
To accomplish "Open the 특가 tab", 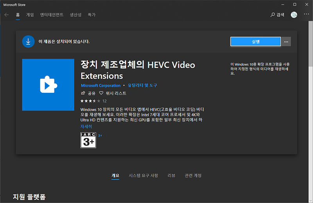I will tap(92, 15).
